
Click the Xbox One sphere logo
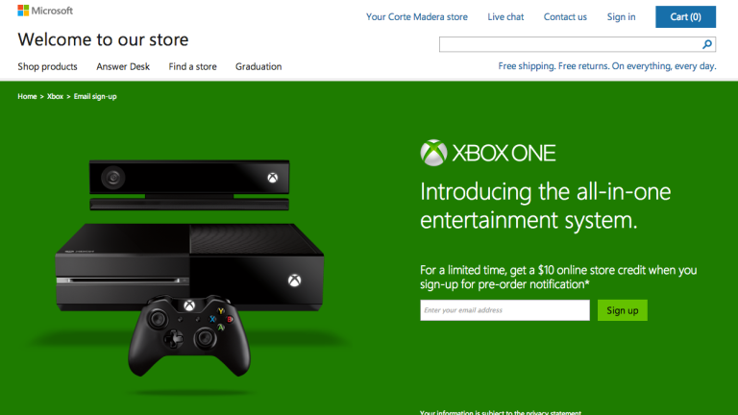(x=433, y=153)
